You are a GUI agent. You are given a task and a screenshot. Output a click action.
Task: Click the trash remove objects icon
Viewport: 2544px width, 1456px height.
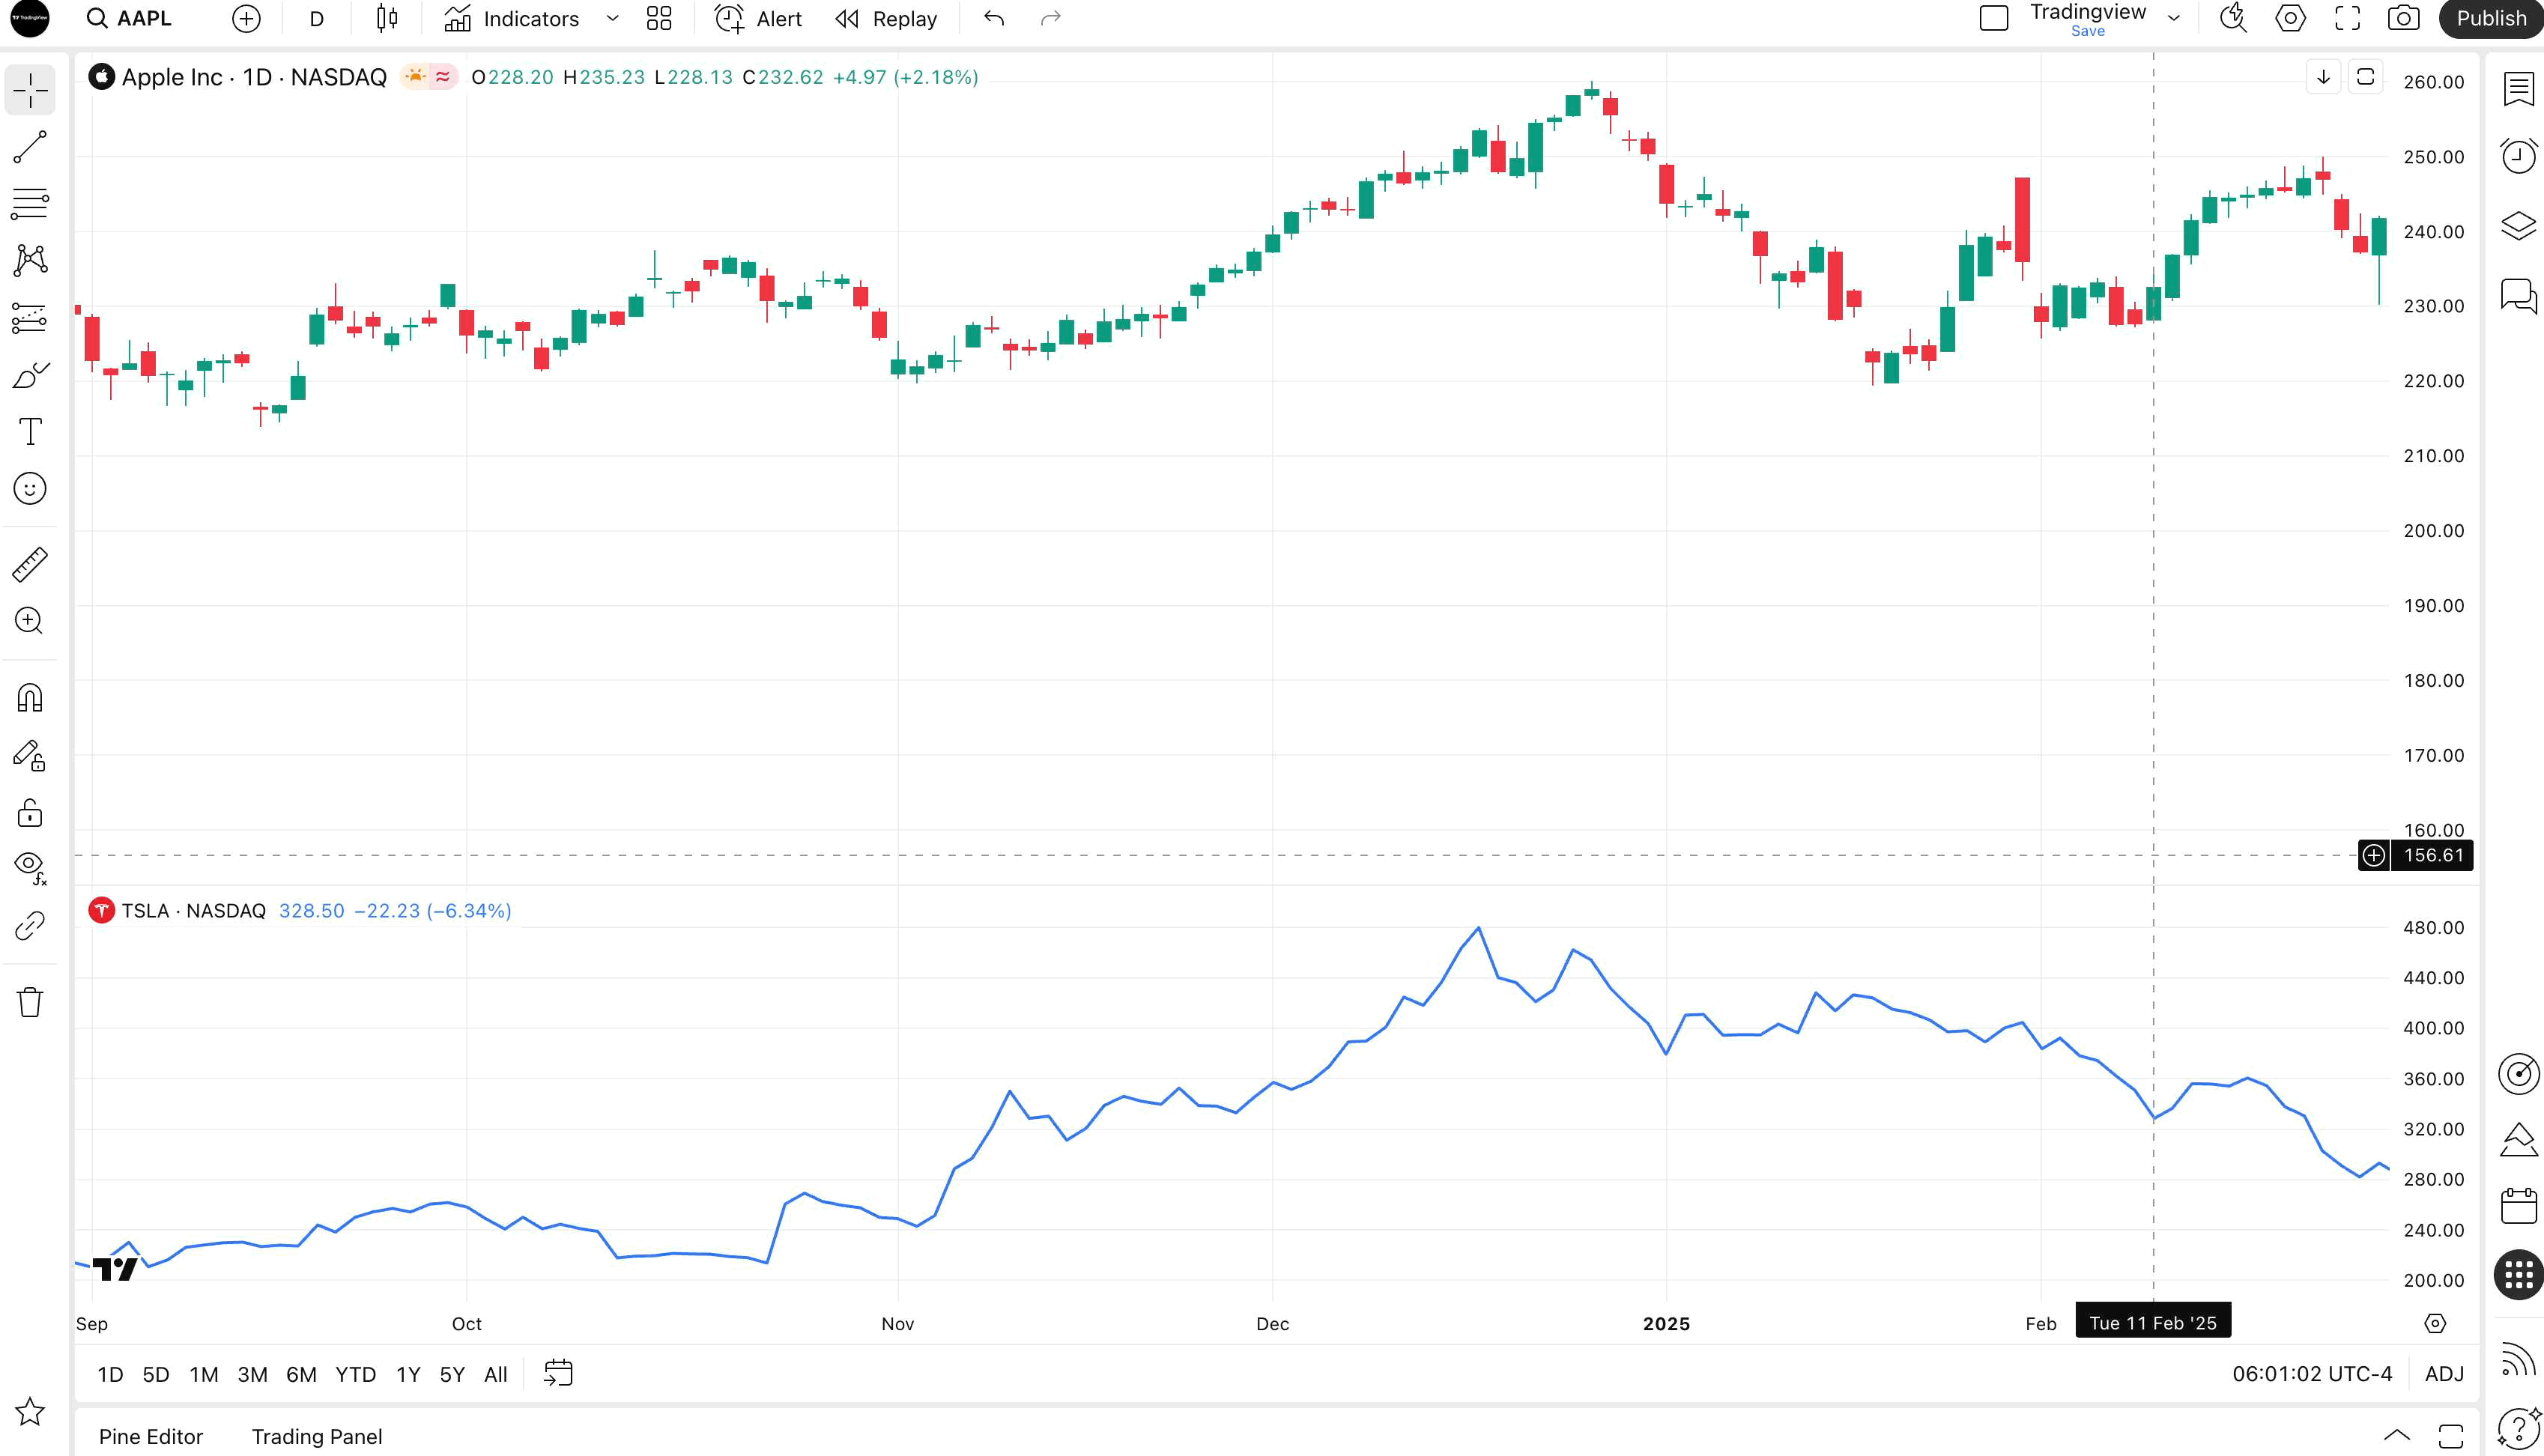click(30, 1002)
